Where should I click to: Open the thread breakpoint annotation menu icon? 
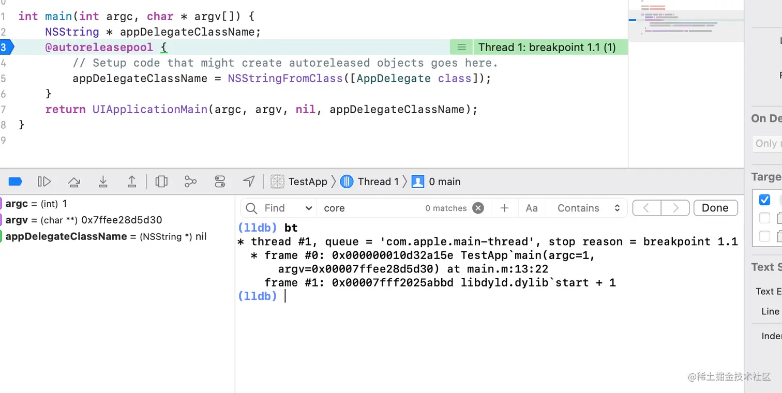point(462,48)
